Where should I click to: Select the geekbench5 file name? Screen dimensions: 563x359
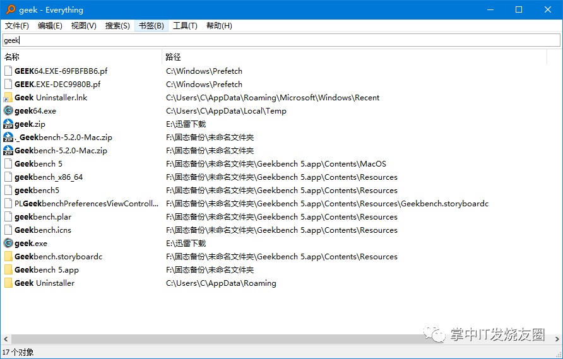click(x=37, y=191)
